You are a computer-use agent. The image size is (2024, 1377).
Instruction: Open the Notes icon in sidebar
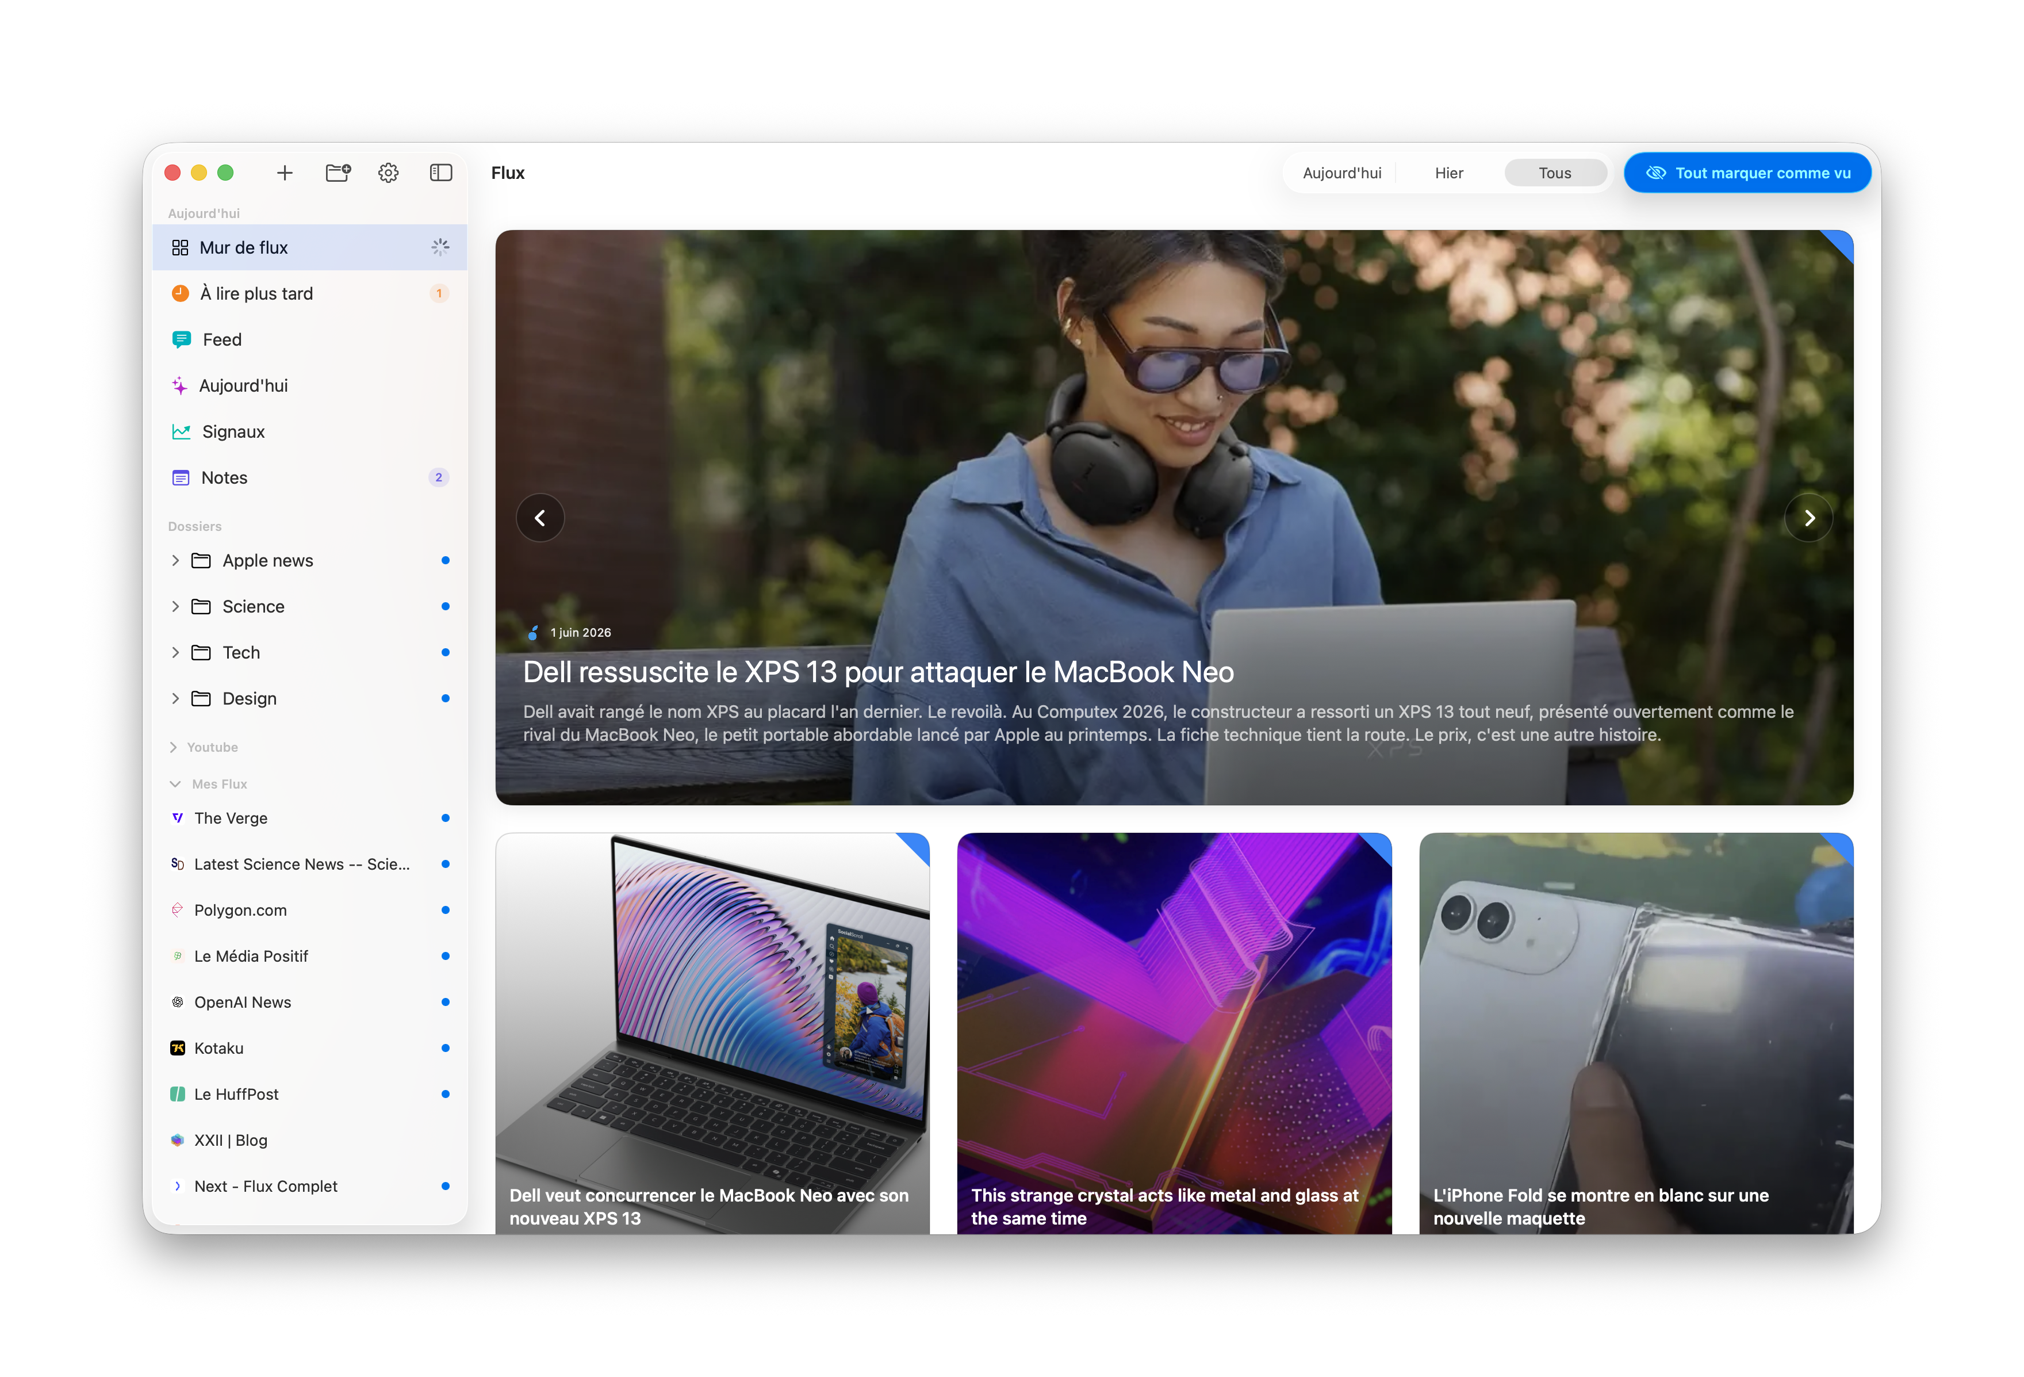click(181, 478)
